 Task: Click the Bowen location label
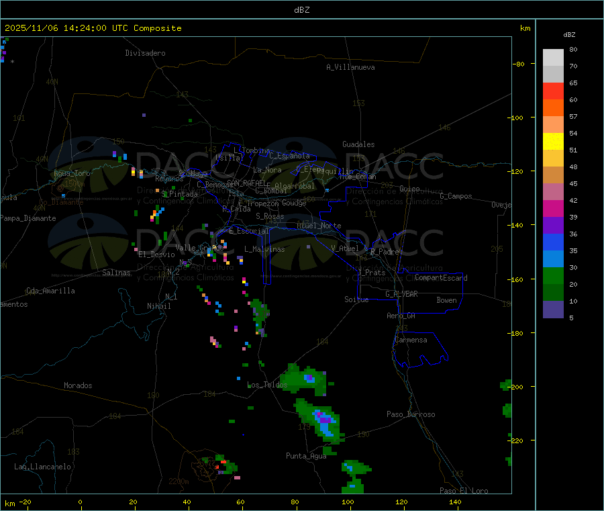coord(447,300)
